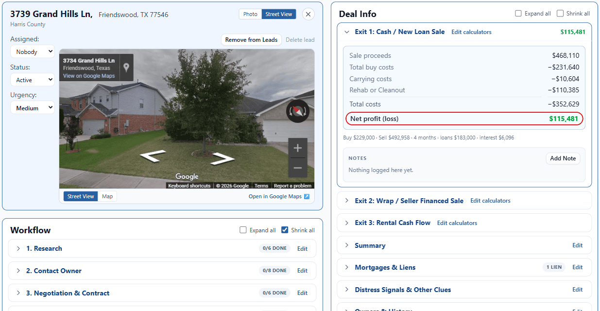This screenshot has width=600, height=311.
Task: Click the external link icon beside Open in Google Maps
Action: pyautogui.click(x=307, y=196)
